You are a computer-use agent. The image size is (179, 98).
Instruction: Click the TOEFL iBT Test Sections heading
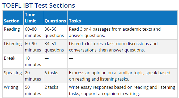(x=39, y=6)
